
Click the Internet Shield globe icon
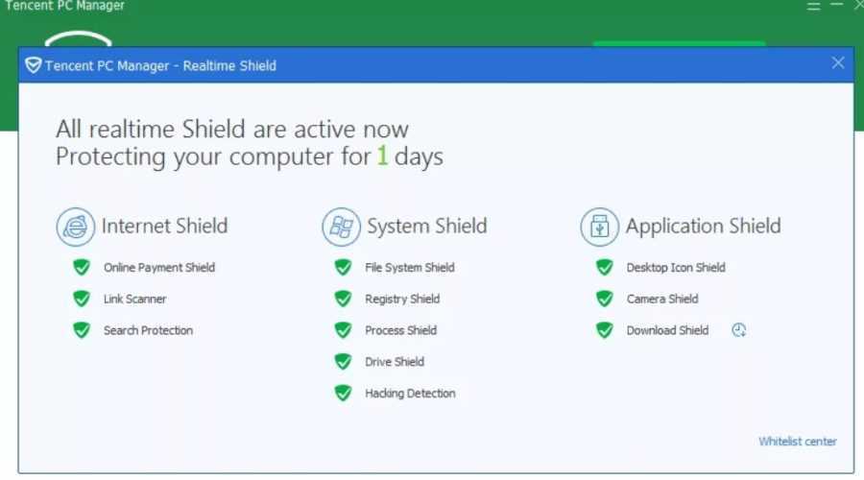[75, 227]
